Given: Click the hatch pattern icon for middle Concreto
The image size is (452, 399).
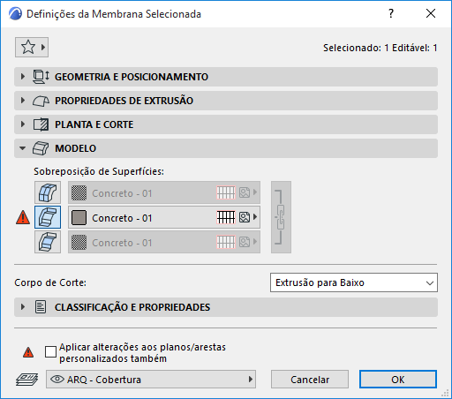Looking at the screenshot, I should pyautogui.click(x=226, y=217).
